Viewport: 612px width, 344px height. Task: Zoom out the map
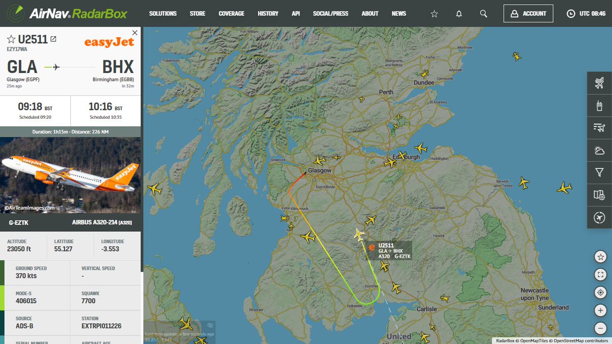[600, 328]
